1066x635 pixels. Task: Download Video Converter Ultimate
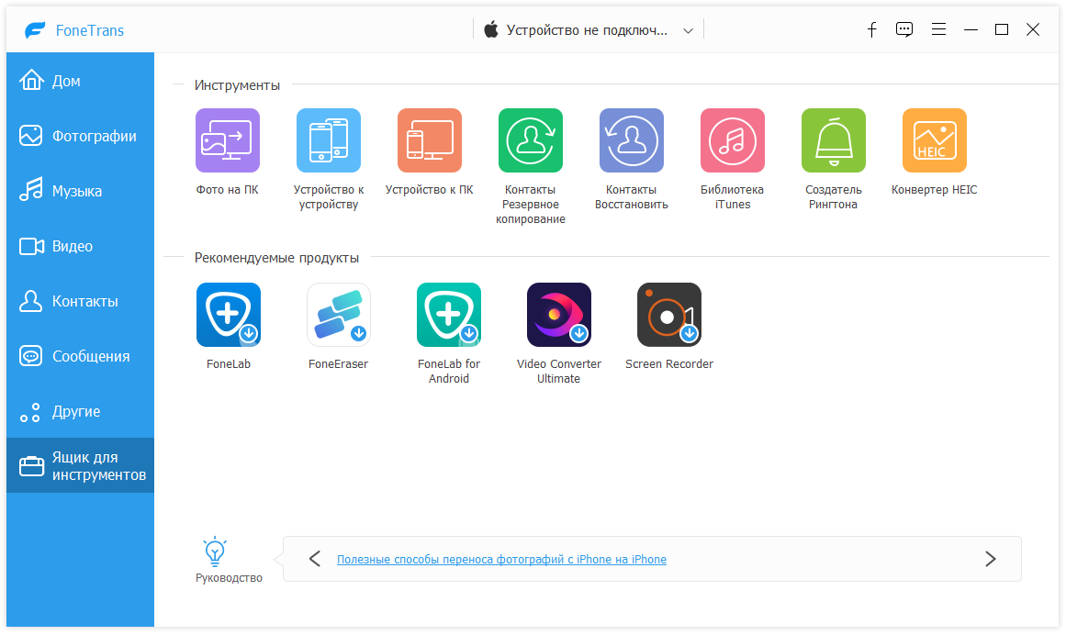click(559, 315)
